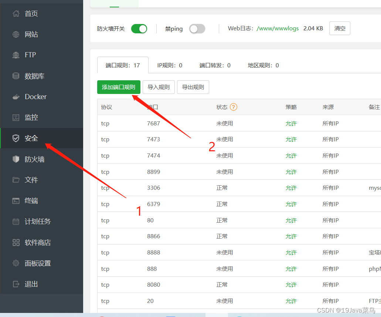Click the gear icon beside 面板设置
Viewport: 381px width, 317px height.
pos(16,263)
